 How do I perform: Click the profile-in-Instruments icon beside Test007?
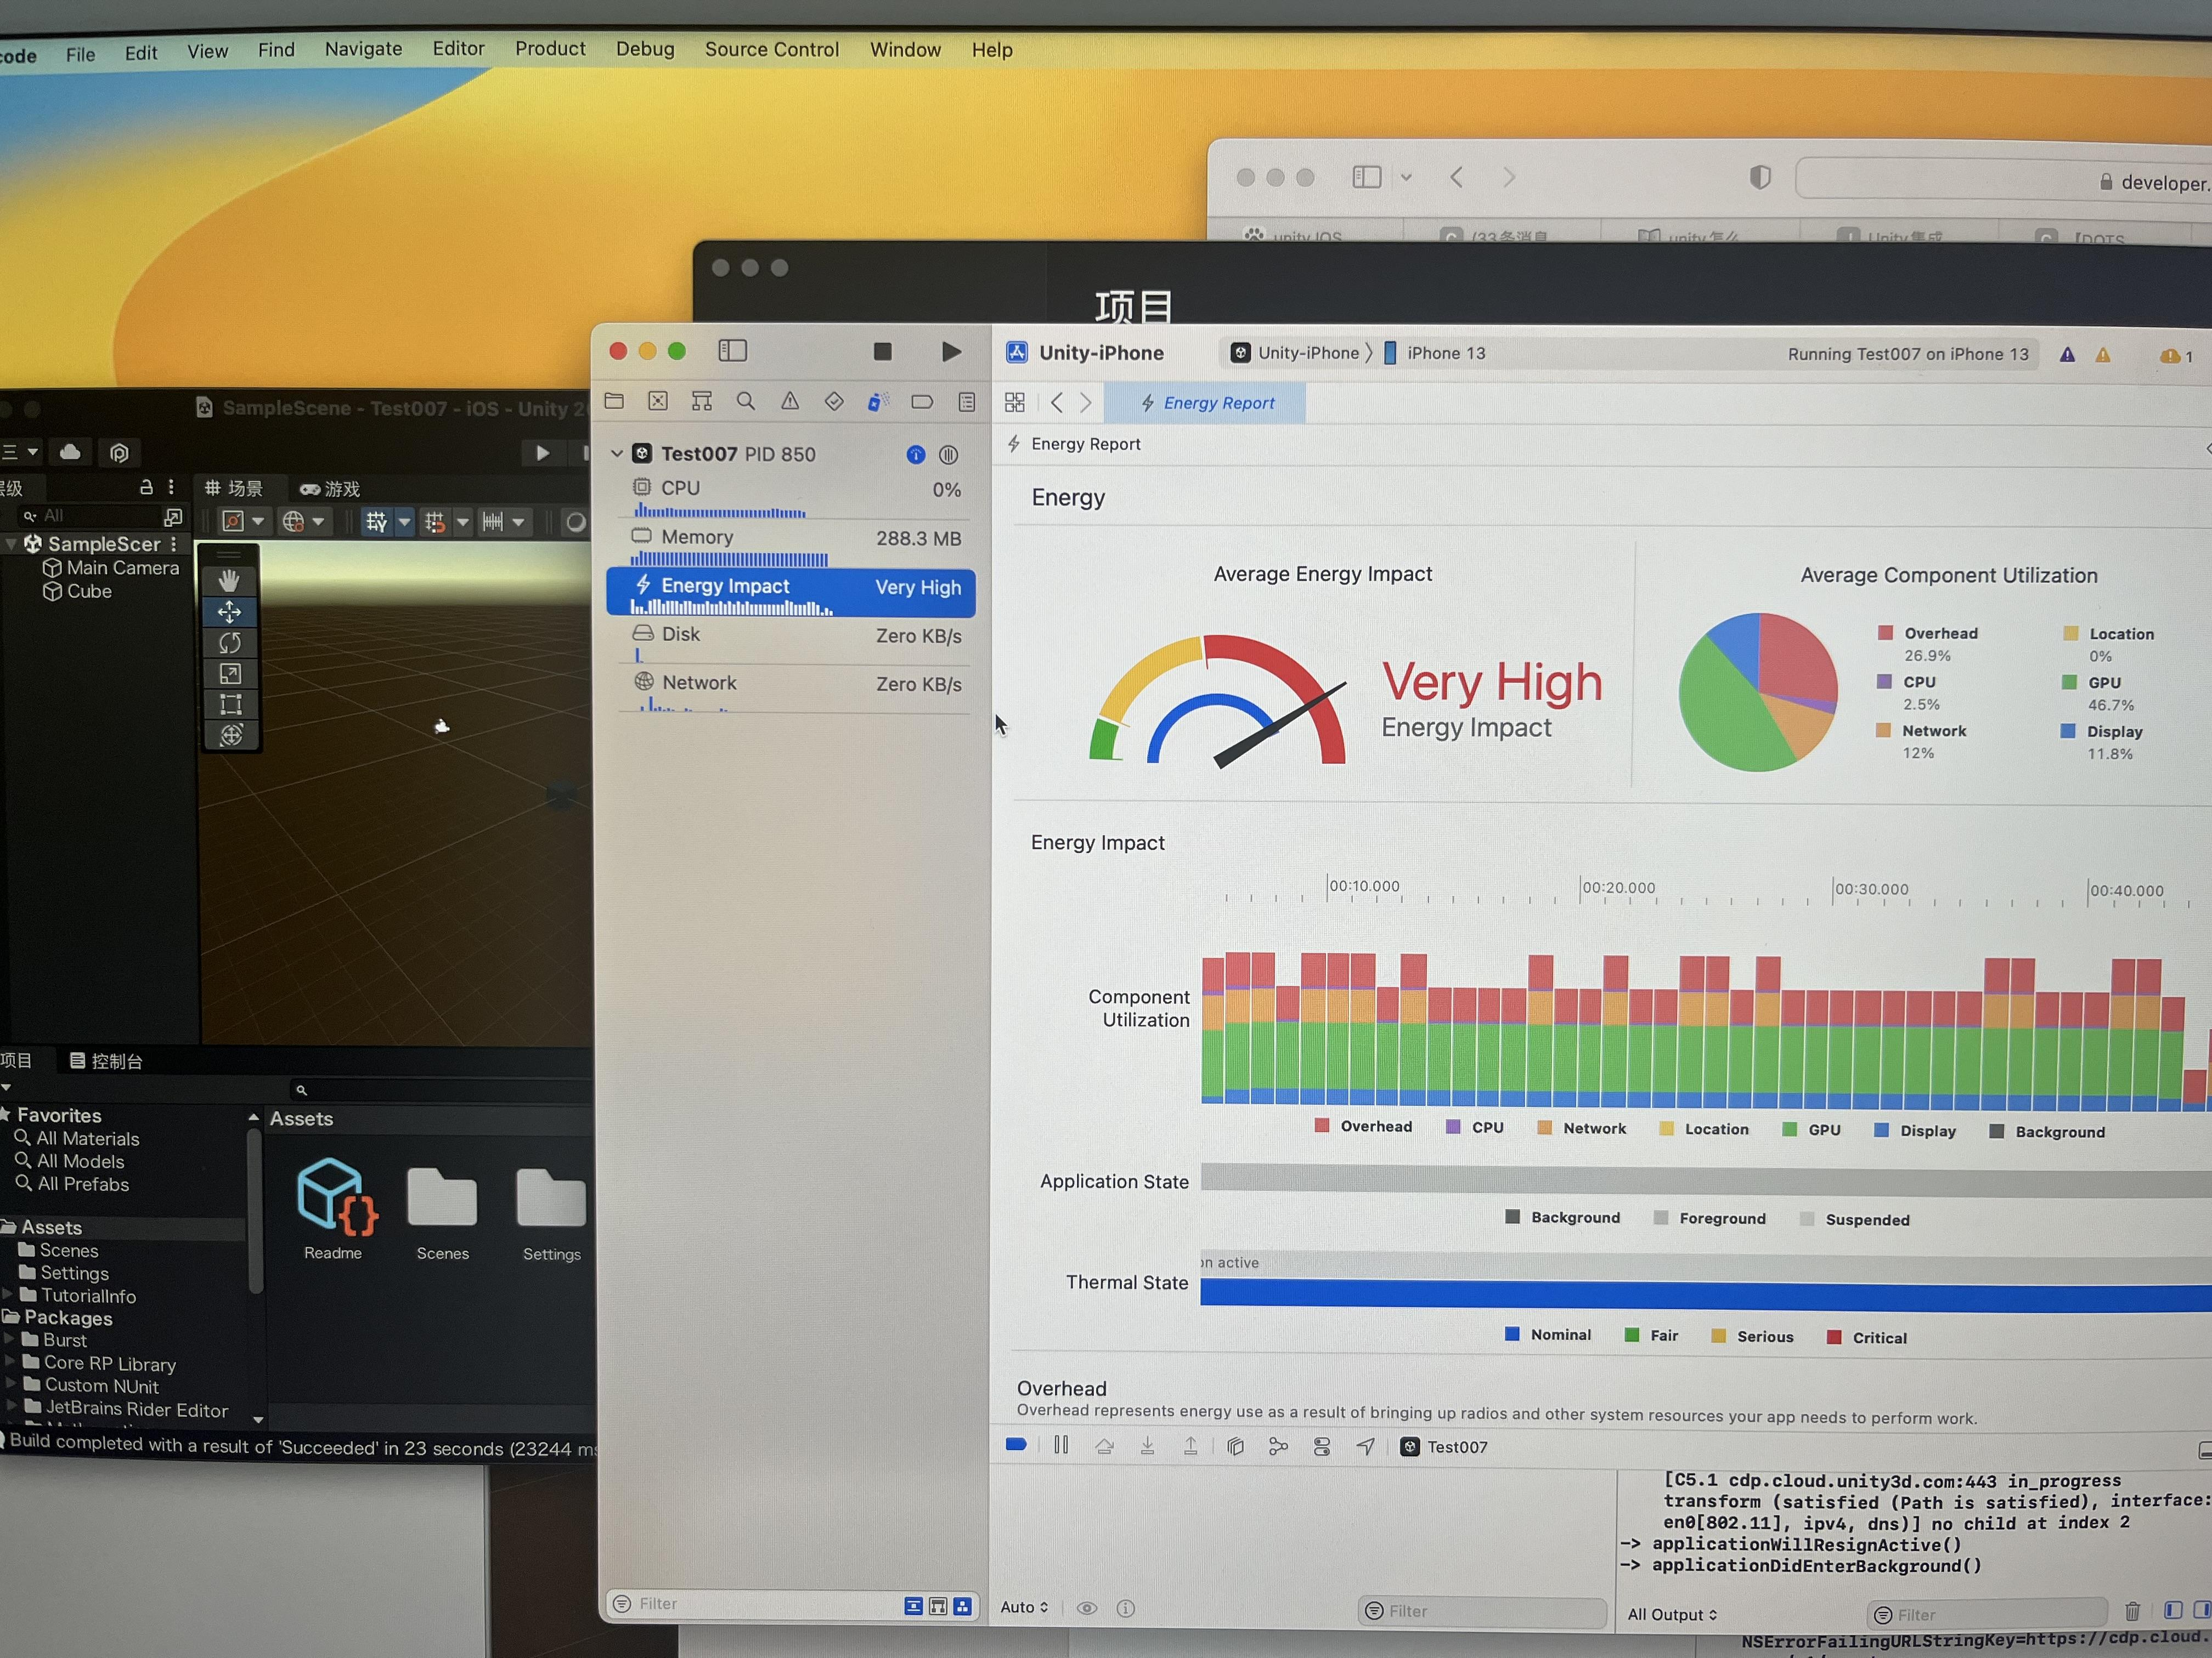point(949,455)
